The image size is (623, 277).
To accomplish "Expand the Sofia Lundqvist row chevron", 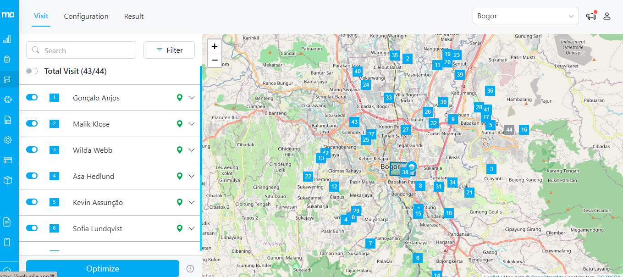I will click(x=192, y=228).
